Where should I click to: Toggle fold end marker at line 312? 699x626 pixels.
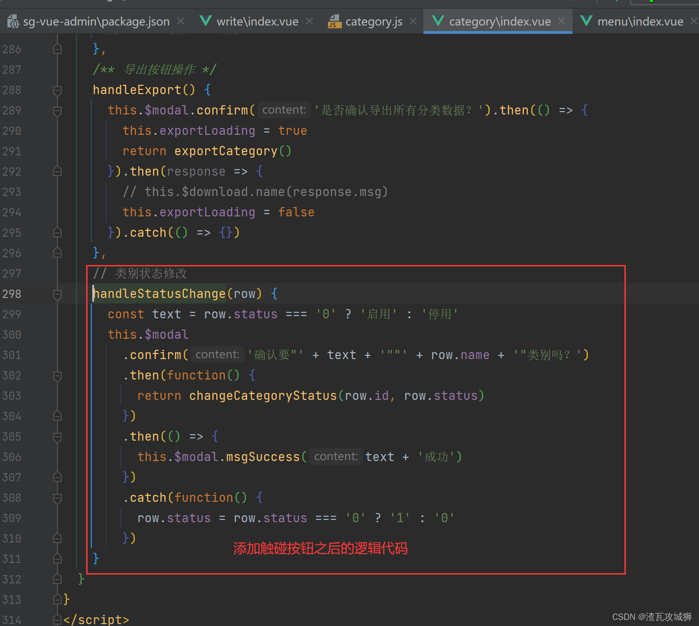coord(57,579)
